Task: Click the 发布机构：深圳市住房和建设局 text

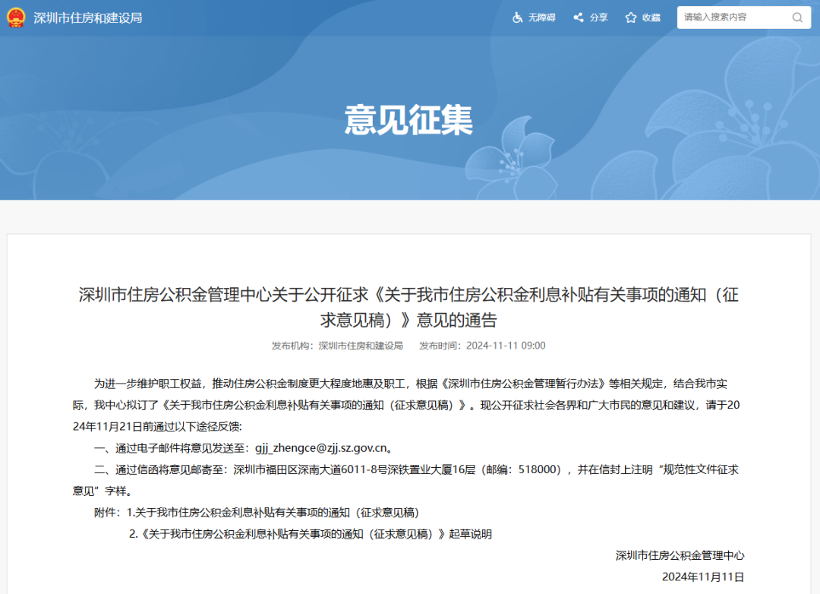Action: [337, 346]
